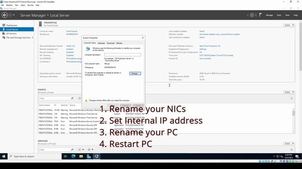Click the FreshTutorial computer name link
This screenshot has width=302, height=169.
coord(72,31)
